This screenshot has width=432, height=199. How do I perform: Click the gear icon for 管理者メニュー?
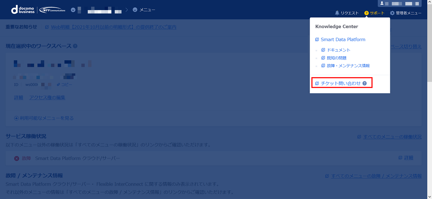(392, 13)
